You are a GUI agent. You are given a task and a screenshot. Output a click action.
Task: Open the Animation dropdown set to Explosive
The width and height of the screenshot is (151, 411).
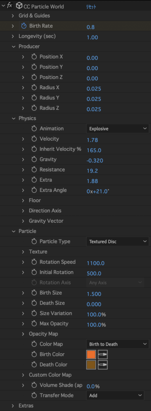pyautogui.click(x=117, y=129)
